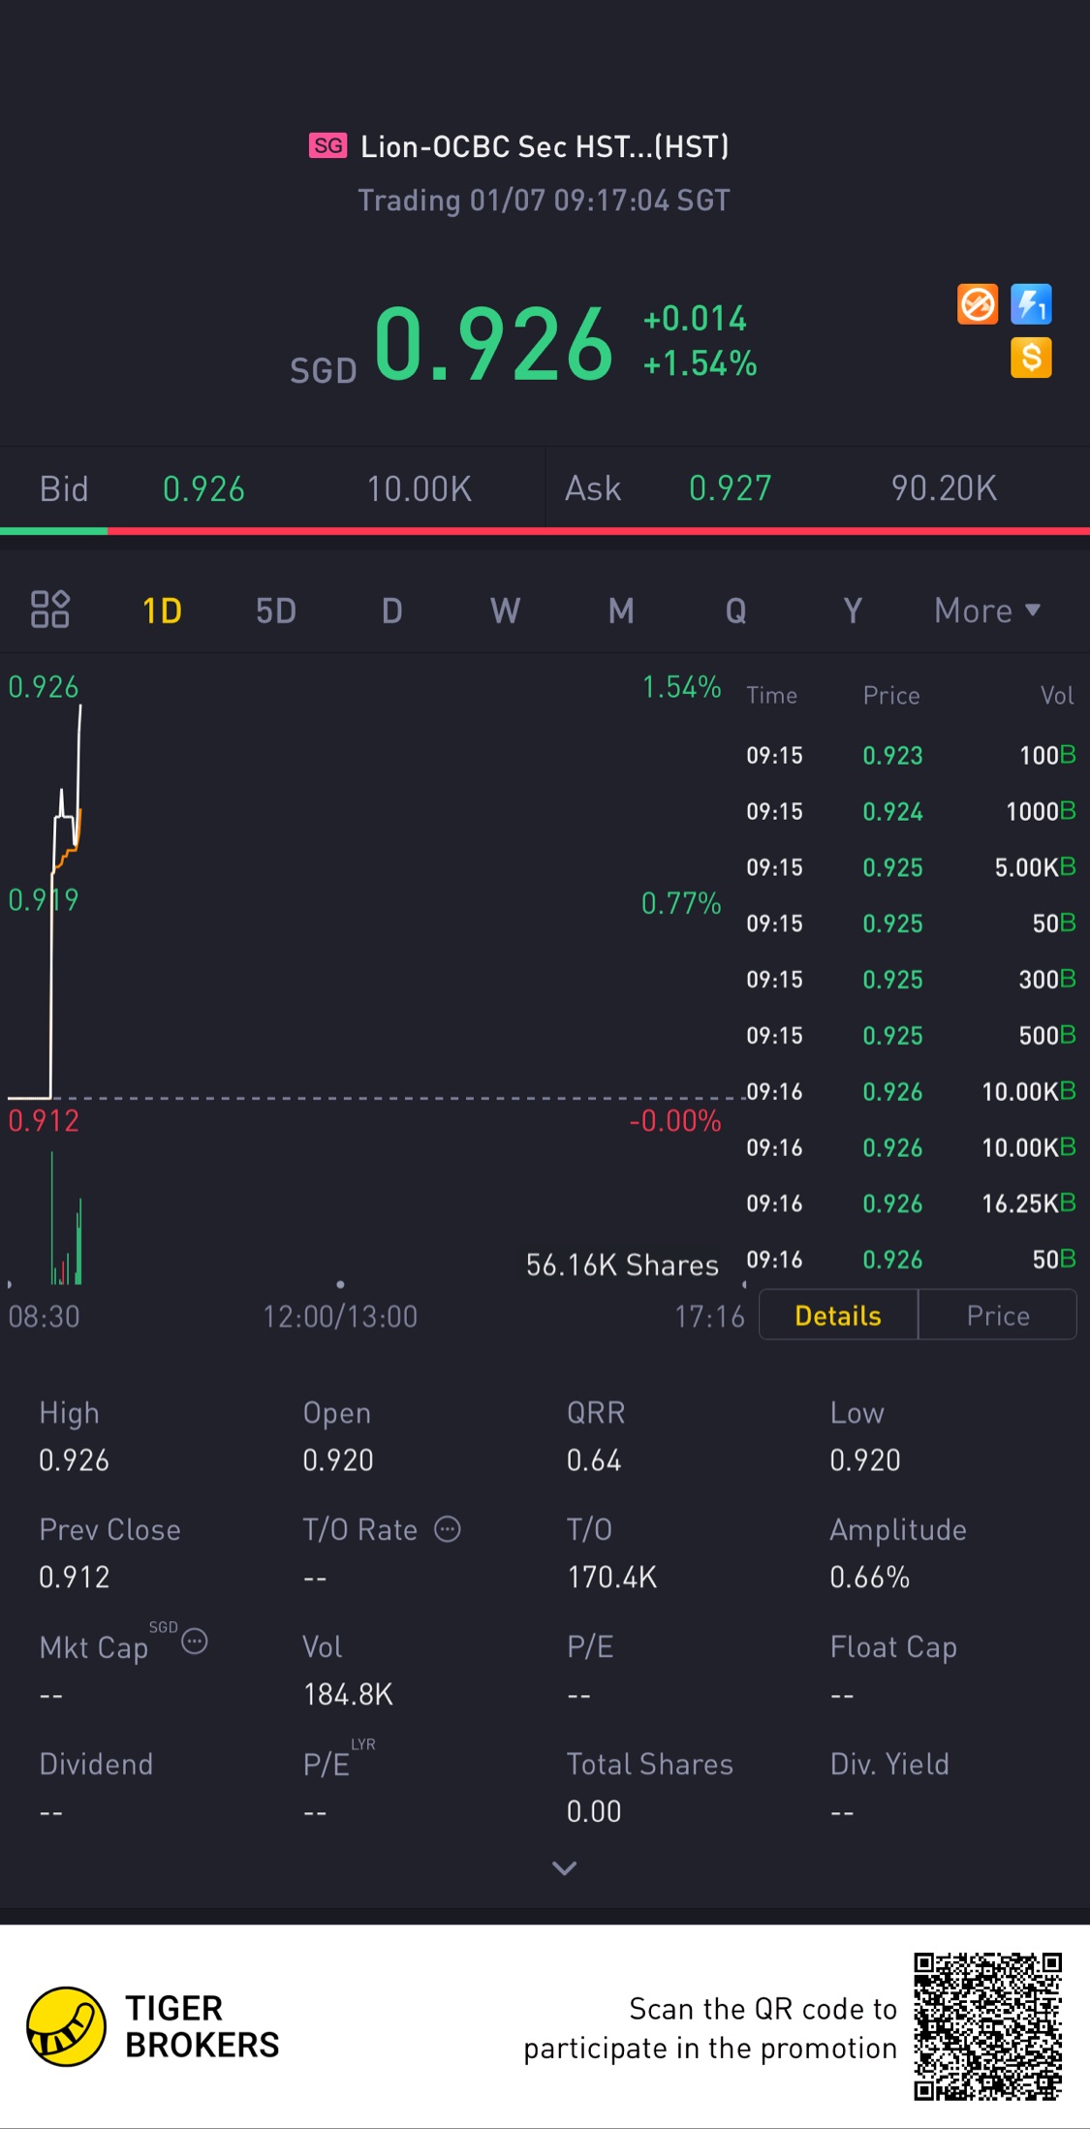The image size is (1090, 2129).
Task: Select the 1D chart period
Action: (162, 611)
